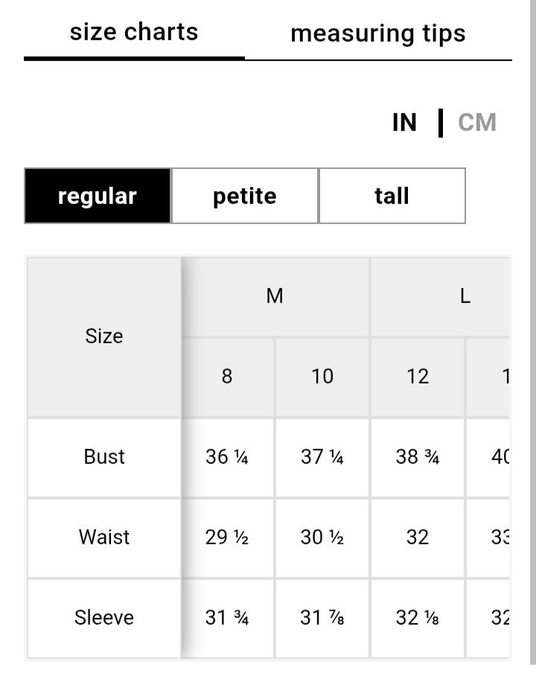
Task: Click the Size header cell
Action: tap(104, 337)
